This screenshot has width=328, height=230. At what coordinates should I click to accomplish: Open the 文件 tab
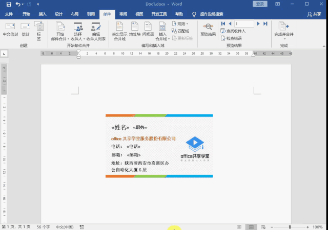9,14
